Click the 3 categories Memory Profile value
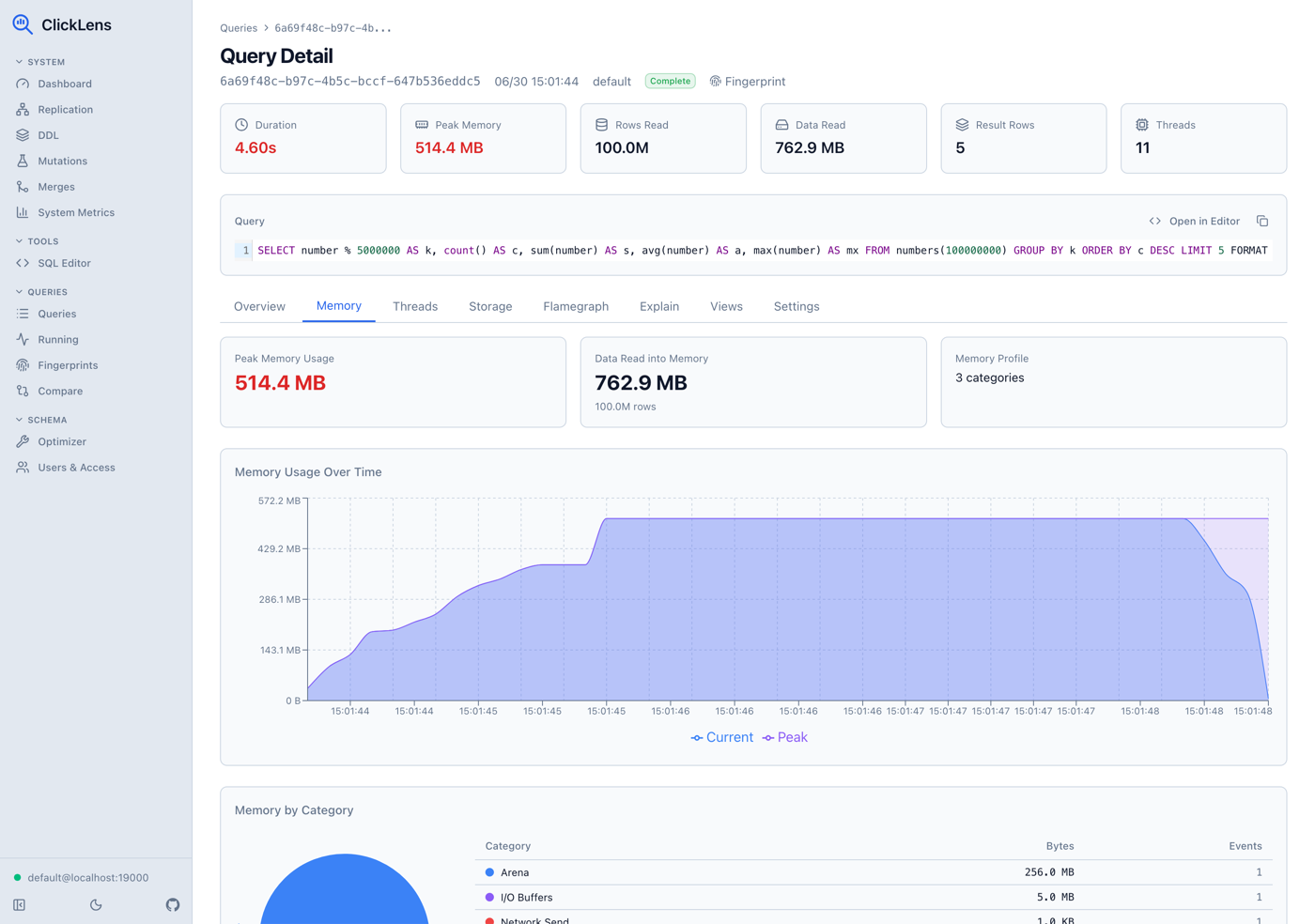 (989, 377)
